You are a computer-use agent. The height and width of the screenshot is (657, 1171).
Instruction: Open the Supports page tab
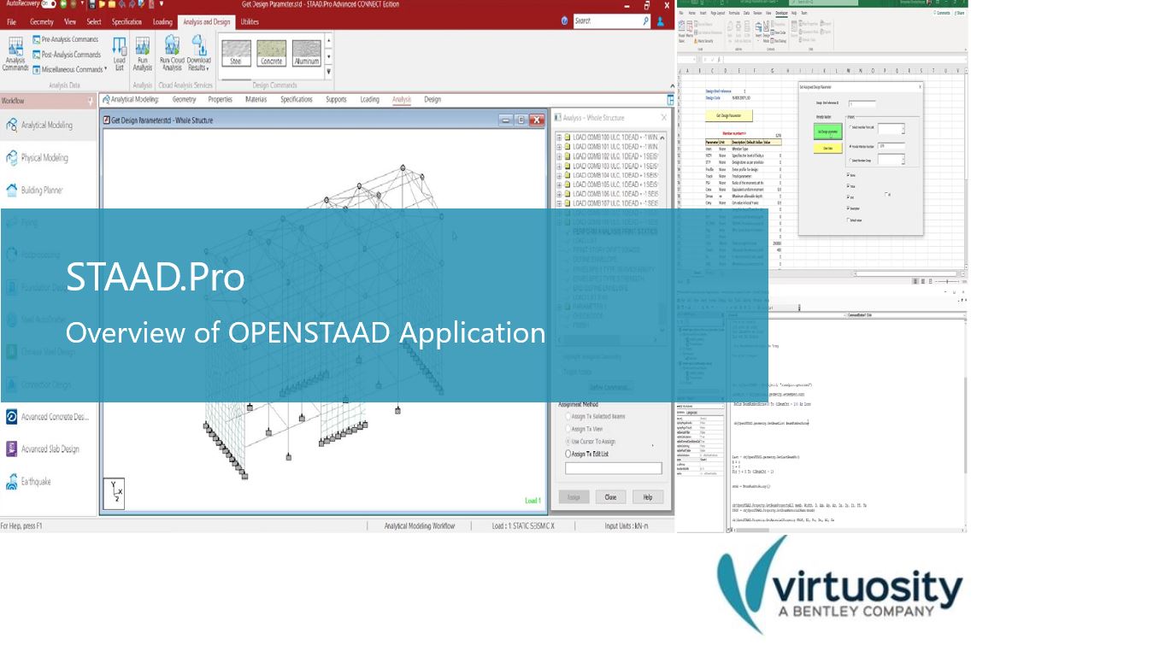tap(337, 99)
